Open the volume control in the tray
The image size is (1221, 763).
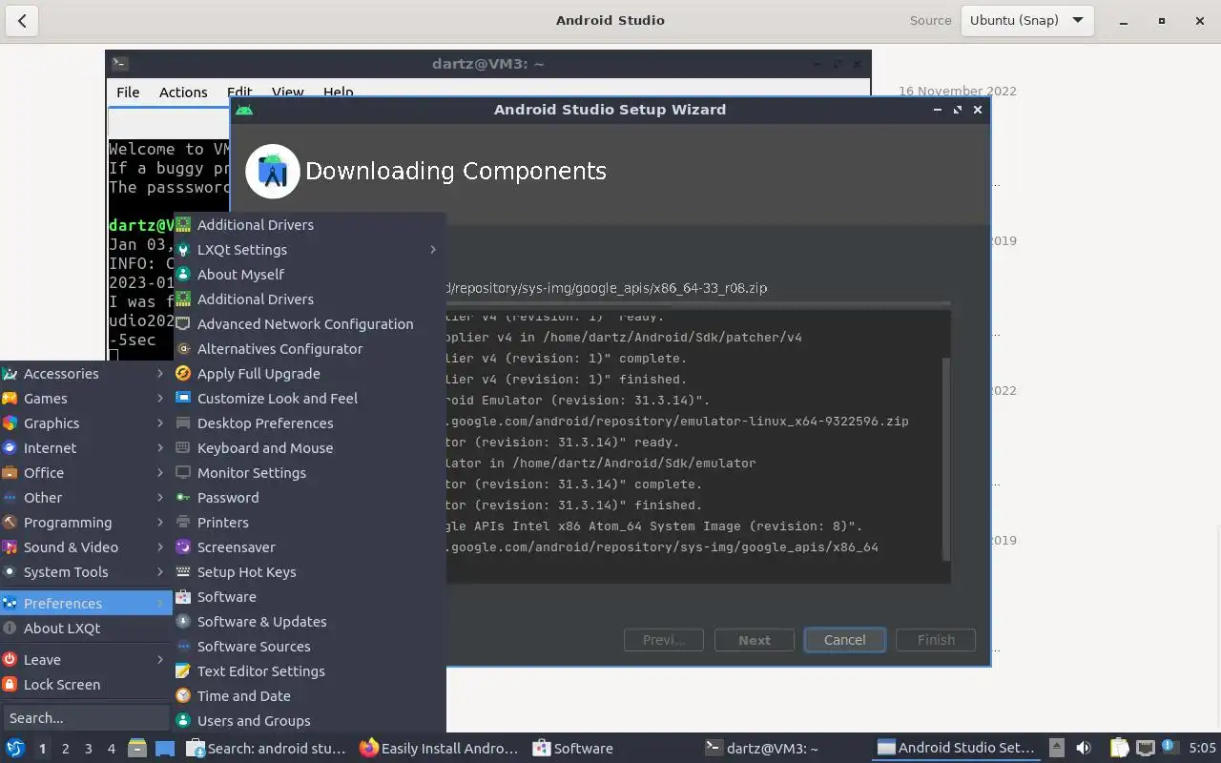coord(1084,748)
